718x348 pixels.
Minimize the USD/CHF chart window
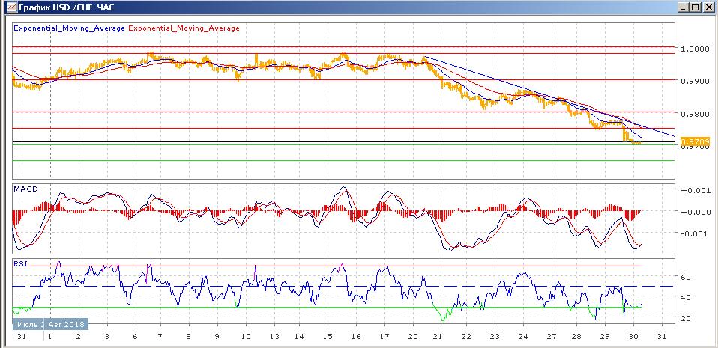click(684, 7)
